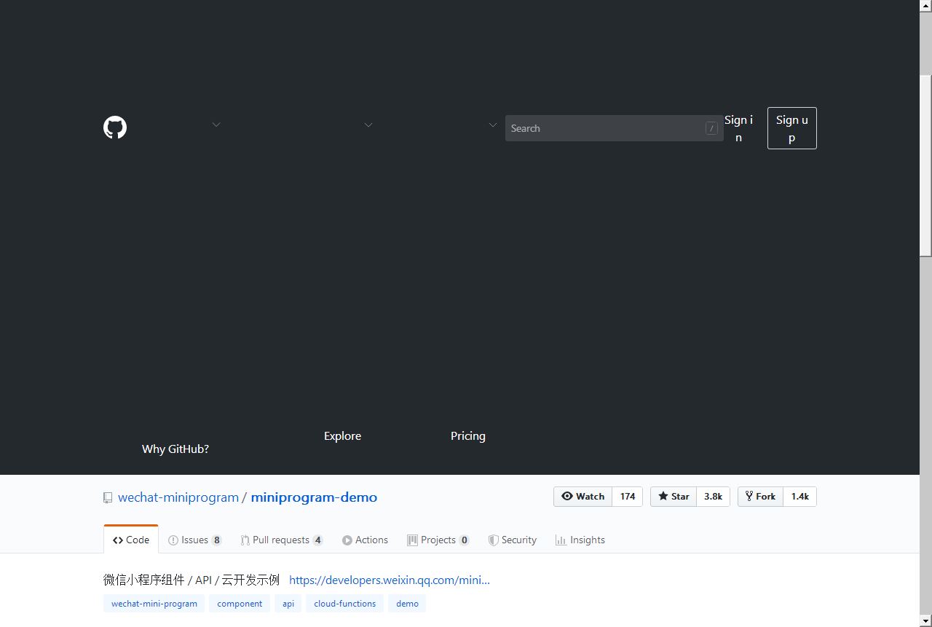The image size is (932, 627).
Task: Switch to the Code tab
Action: coord(131,540)
